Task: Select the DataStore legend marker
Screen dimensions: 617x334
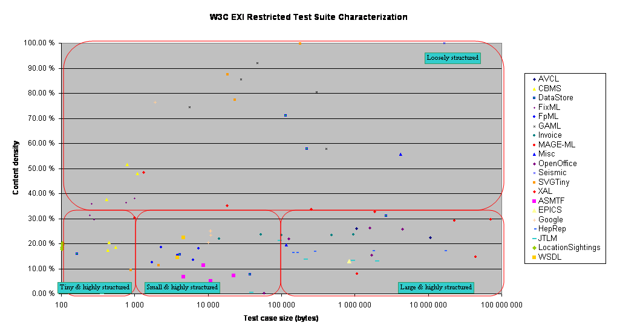Action: click(534, 98)
